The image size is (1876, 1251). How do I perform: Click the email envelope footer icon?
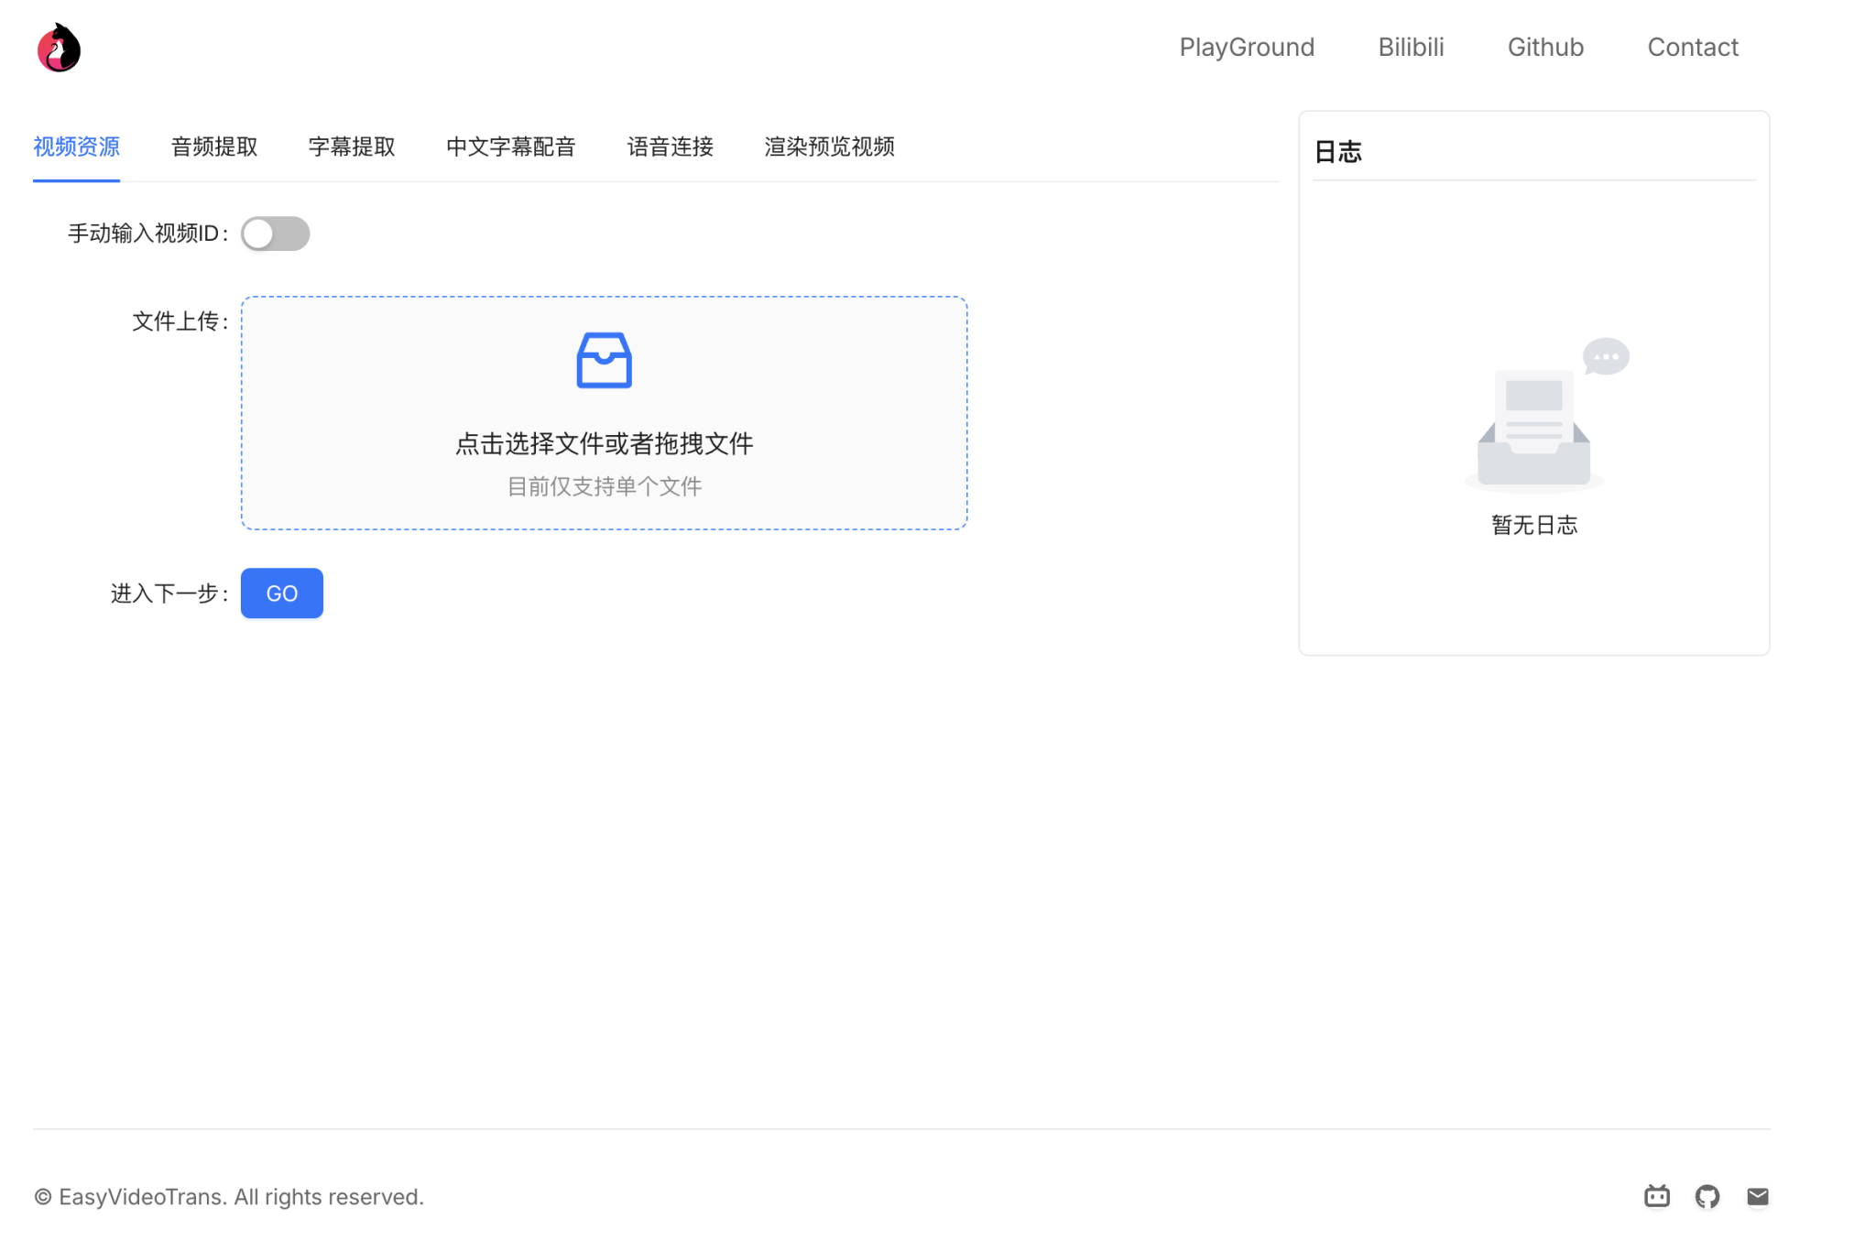1757,1196
